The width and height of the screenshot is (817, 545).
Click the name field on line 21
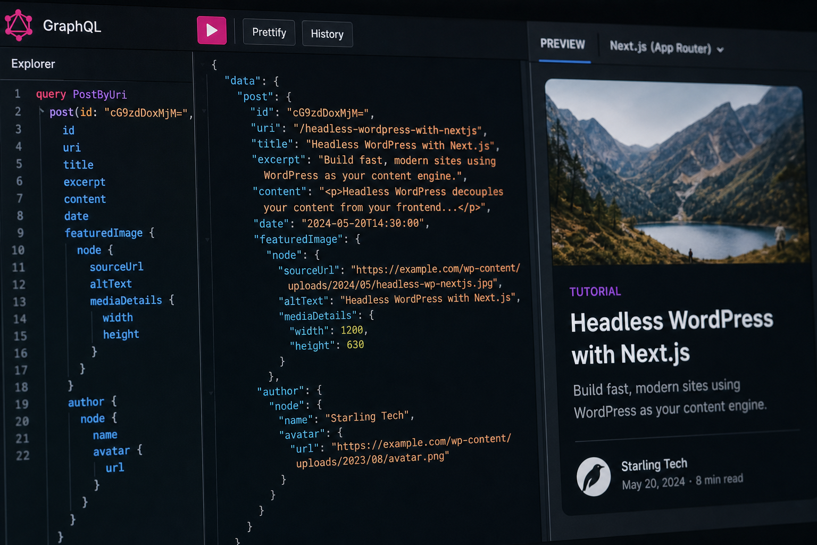coord(105,435)
